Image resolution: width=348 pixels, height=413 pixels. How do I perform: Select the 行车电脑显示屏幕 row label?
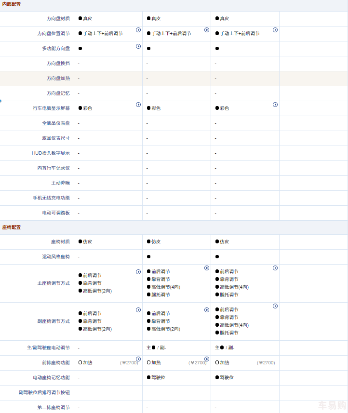52,108
